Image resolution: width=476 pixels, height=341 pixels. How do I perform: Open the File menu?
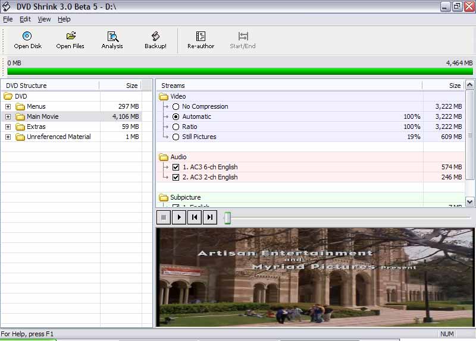8,19
